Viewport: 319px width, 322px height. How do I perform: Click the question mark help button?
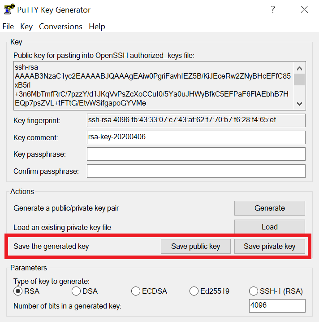point(273,9)
